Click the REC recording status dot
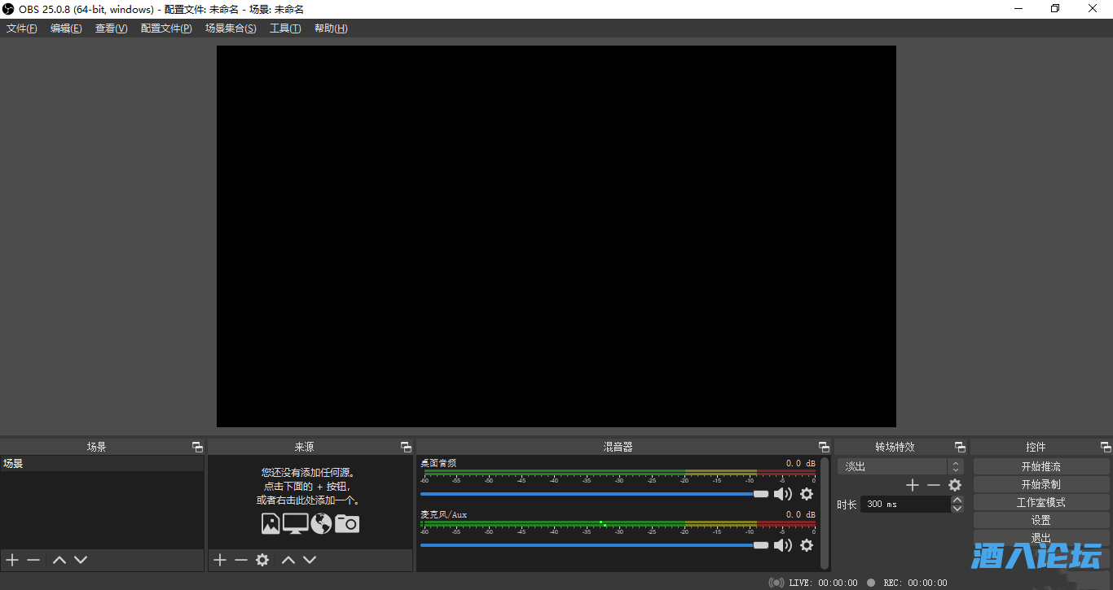Image resolution: width=1113 pixels, height=590 pixels. click(x=871, y=583)
